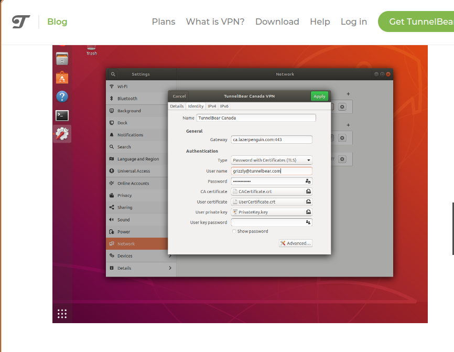
Task: Launch Ubuntu Software from the dock
Action: click(62, 78)
